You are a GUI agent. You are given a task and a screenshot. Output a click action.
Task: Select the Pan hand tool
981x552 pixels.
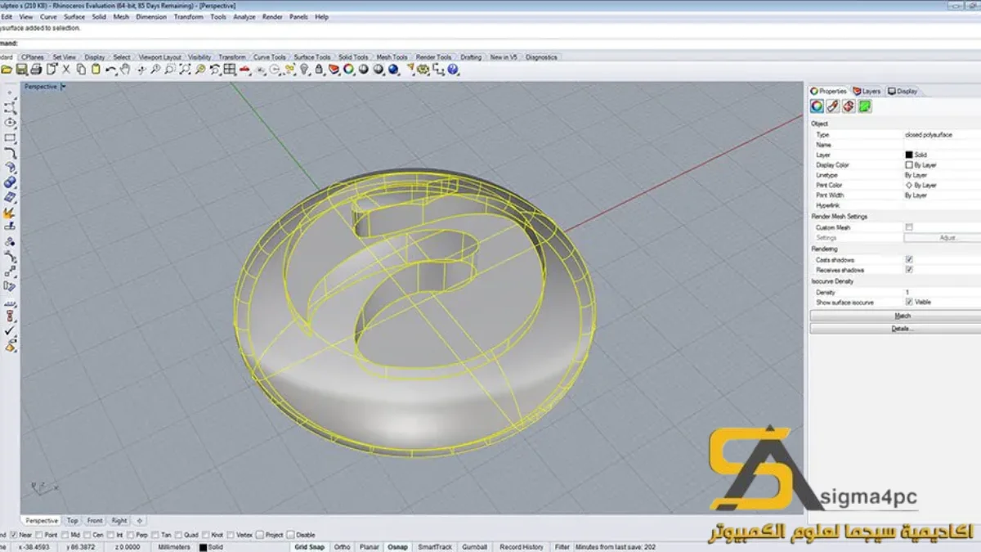click(x=125, y=70)
